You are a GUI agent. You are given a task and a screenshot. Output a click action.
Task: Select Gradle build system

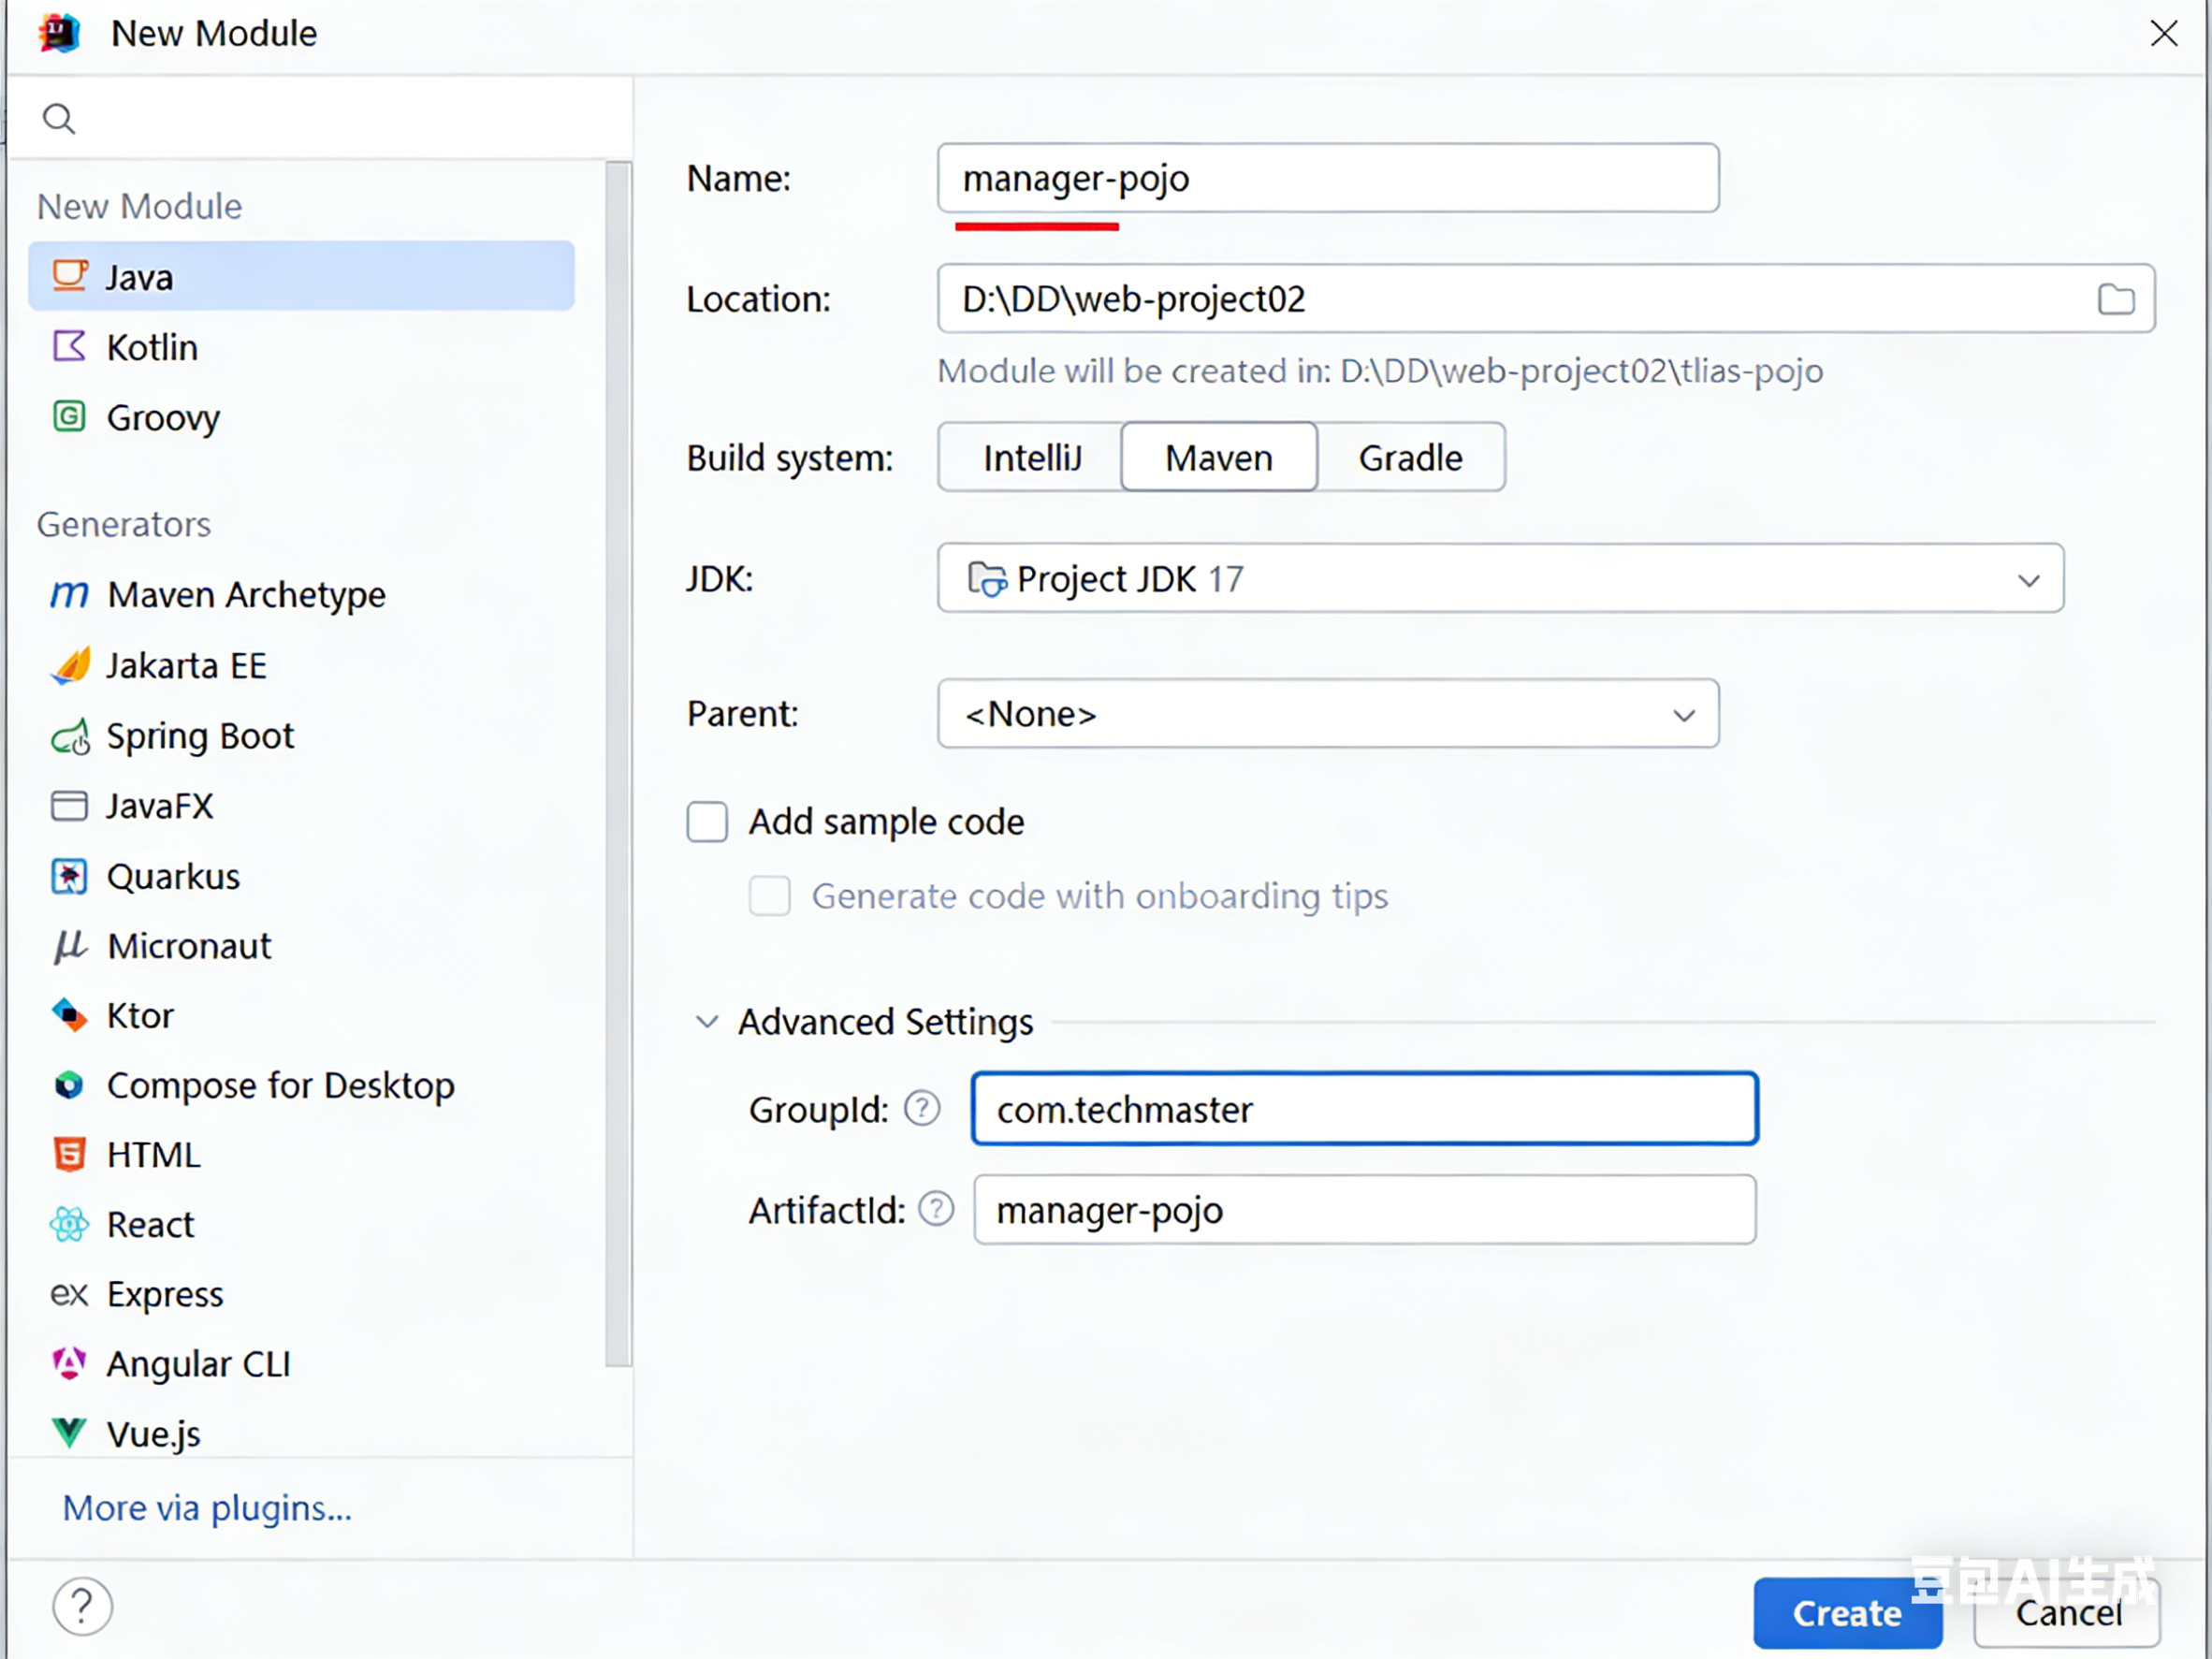point(1409,458)
